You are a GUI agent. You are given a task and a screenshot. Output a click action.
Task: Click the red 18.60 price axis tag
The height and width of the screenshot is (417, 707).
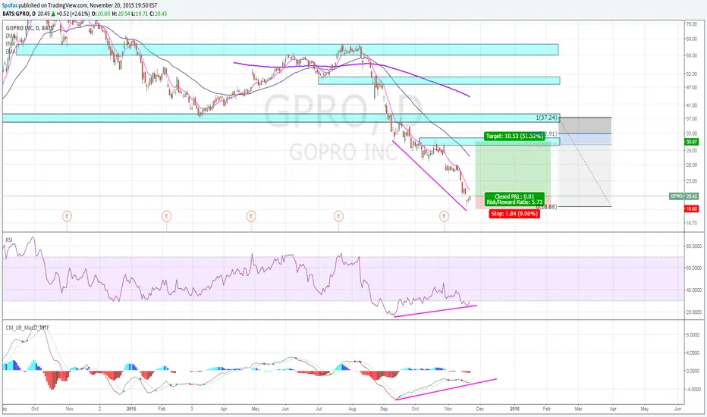coord(692,208)
